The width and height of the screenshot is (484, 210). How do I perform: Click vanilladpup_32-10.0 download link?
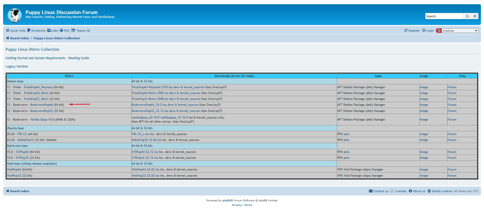click(x=174, y=117)
